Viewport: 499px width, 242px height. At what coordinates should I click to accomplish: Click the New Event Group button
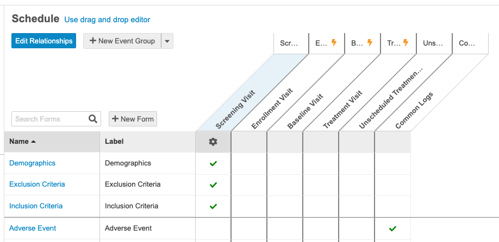coord(122,41)
